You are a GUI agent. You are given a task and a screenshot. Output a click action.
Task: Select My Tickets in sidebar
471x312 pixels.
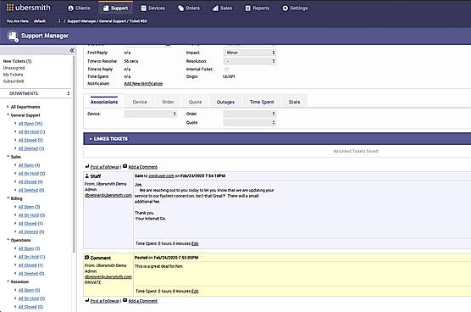pyautogui.click(x=13, y=75)
